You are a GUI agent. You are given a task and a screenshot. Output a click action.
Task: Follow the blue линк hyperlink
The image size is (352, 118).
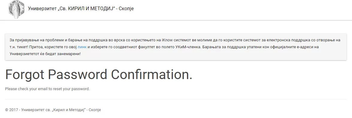pyautogui.click(x=82, y=47)
